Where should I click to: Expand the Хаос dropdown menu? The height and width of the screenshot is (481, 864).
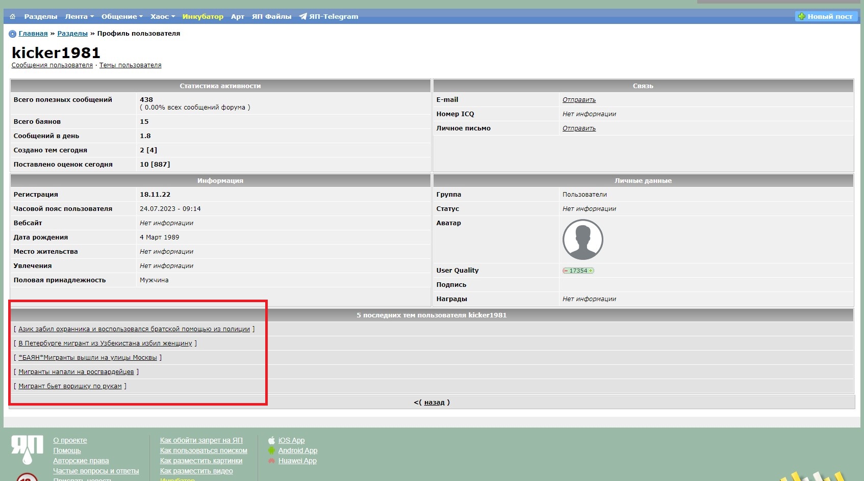click(163, 17)
